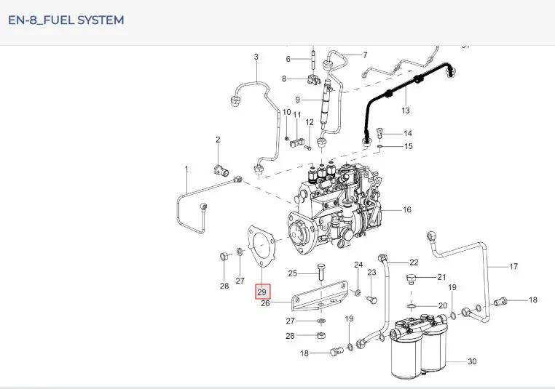Viewport: 555px width, 389px height.
Task: Click part number 3 fuel pipe label
Action: (256, 57)
